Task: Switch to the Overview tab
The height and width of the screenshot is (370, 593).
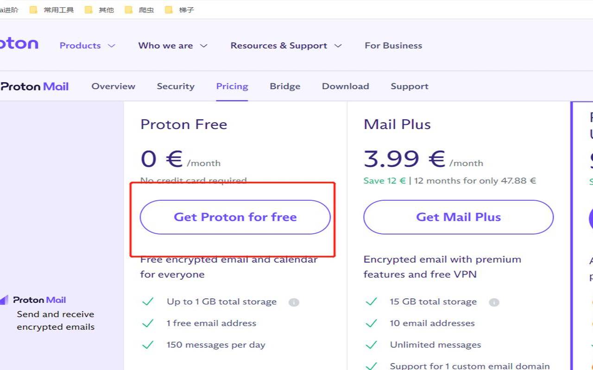Action: 113,86
